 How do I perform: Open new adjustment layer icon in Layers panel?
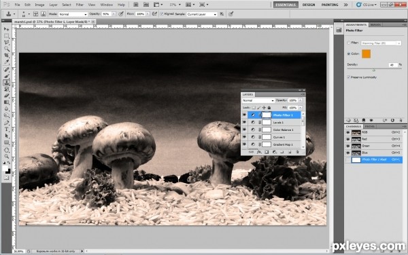point(274,153)
